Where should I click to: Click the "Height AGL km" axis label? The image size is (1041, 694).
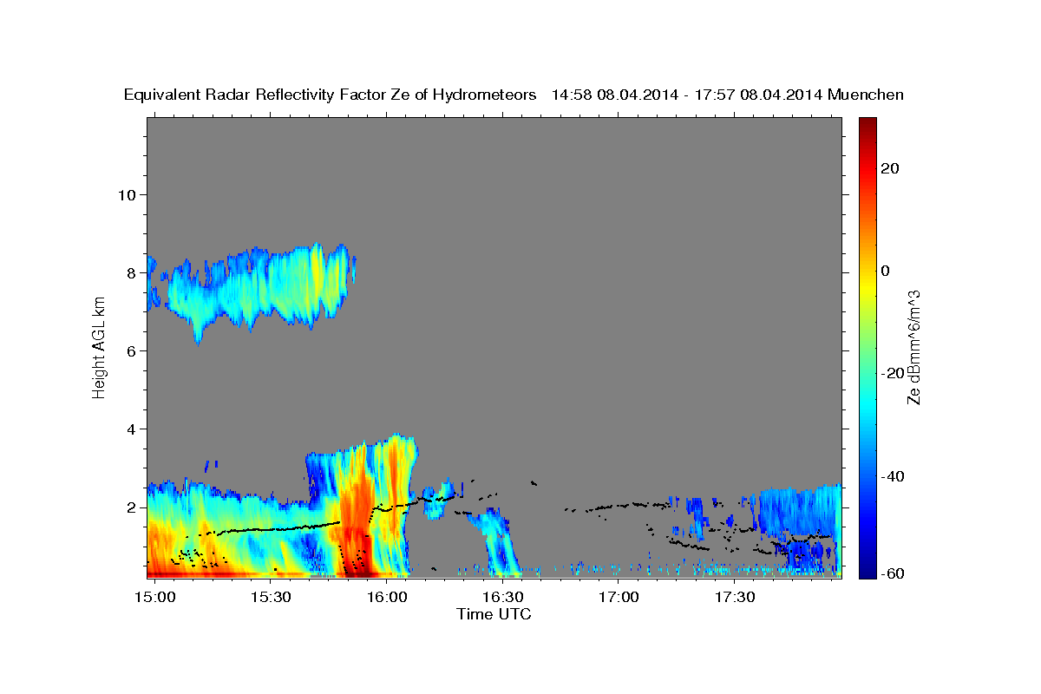coord(99,348)
